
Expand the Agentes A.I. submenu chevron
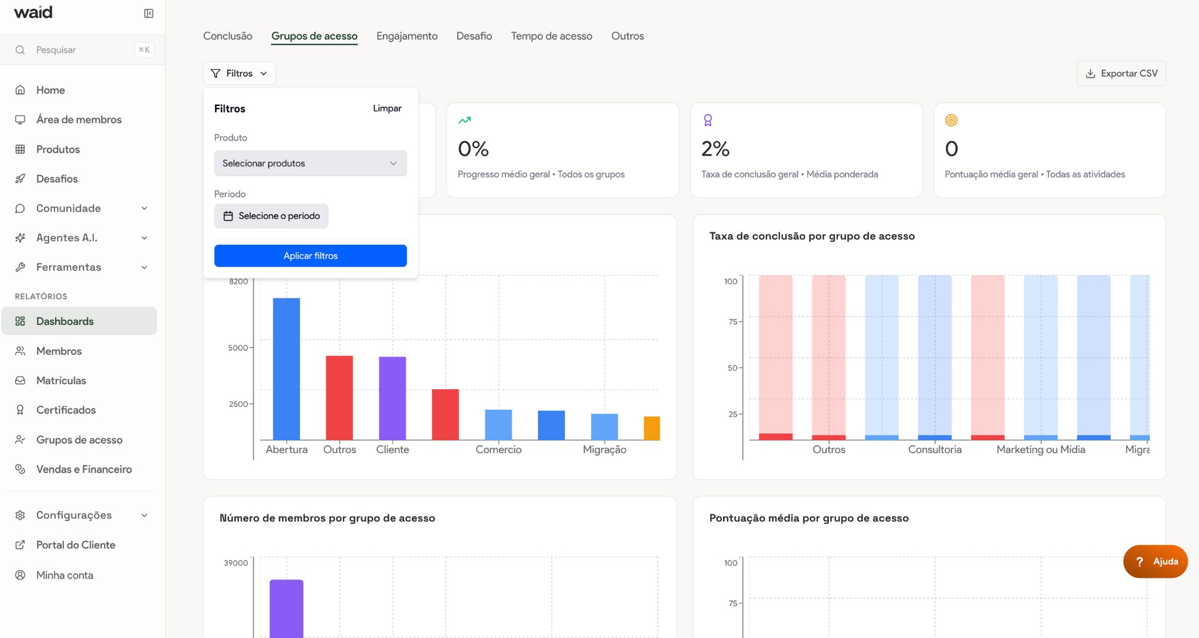[144, 237]
